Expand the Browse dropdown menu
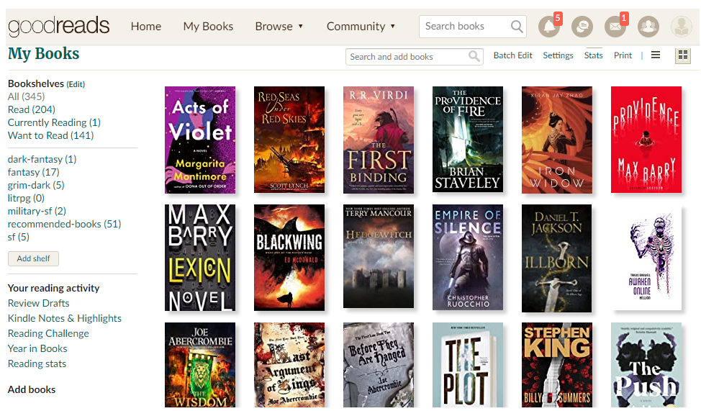This screenshot has width=701, height=411. point(279,27)
